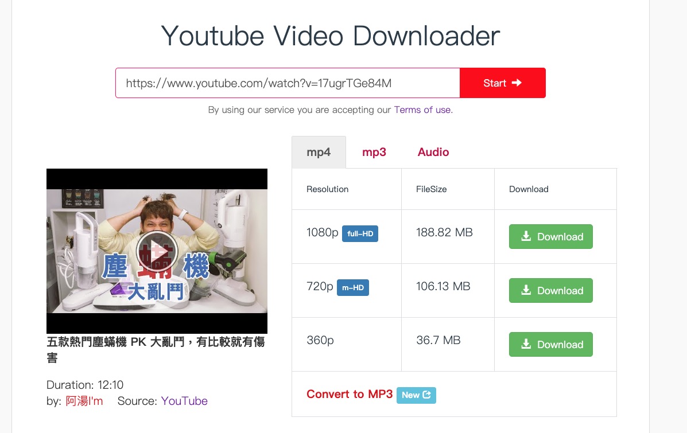
Task: Open the YouTube source link
Action: pyautogui.click(x=184, y=401)
